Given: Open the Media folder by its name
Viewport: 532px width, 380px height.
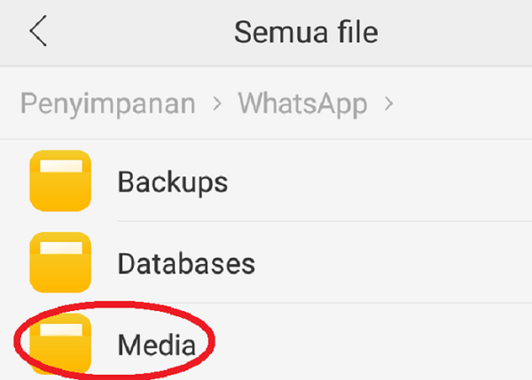Looking at the screenshot, I should click(156, 344).
